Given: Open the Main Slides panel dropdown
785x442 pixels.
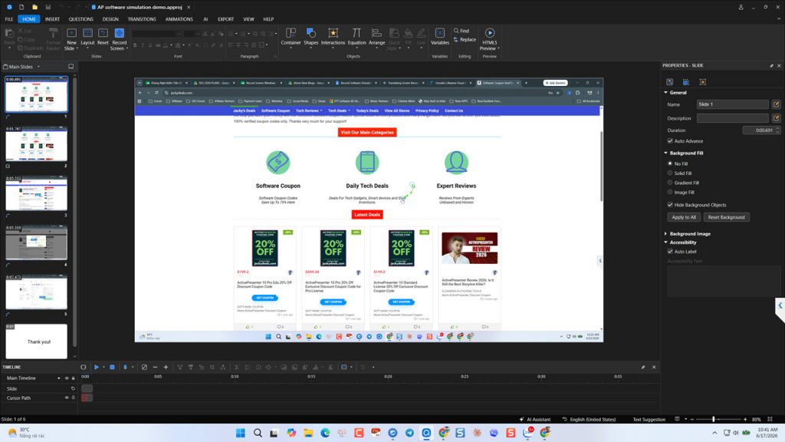Looking at the screenshot, I should 38,67.
